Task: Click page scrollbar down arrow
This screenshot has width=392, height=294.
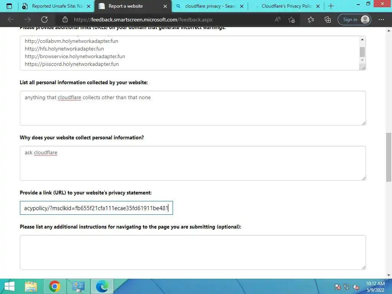Action: click(x=389, y=275)
